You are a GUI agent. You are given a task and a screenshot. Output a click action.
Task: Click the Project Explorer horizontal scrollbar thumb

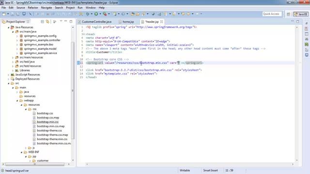[35, 164]
